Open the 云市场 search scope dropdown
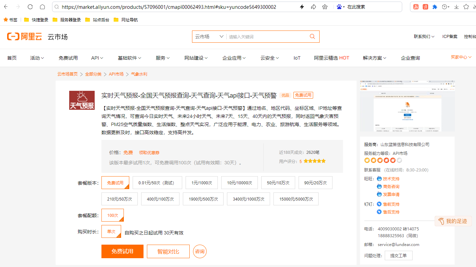 point(209,37)
